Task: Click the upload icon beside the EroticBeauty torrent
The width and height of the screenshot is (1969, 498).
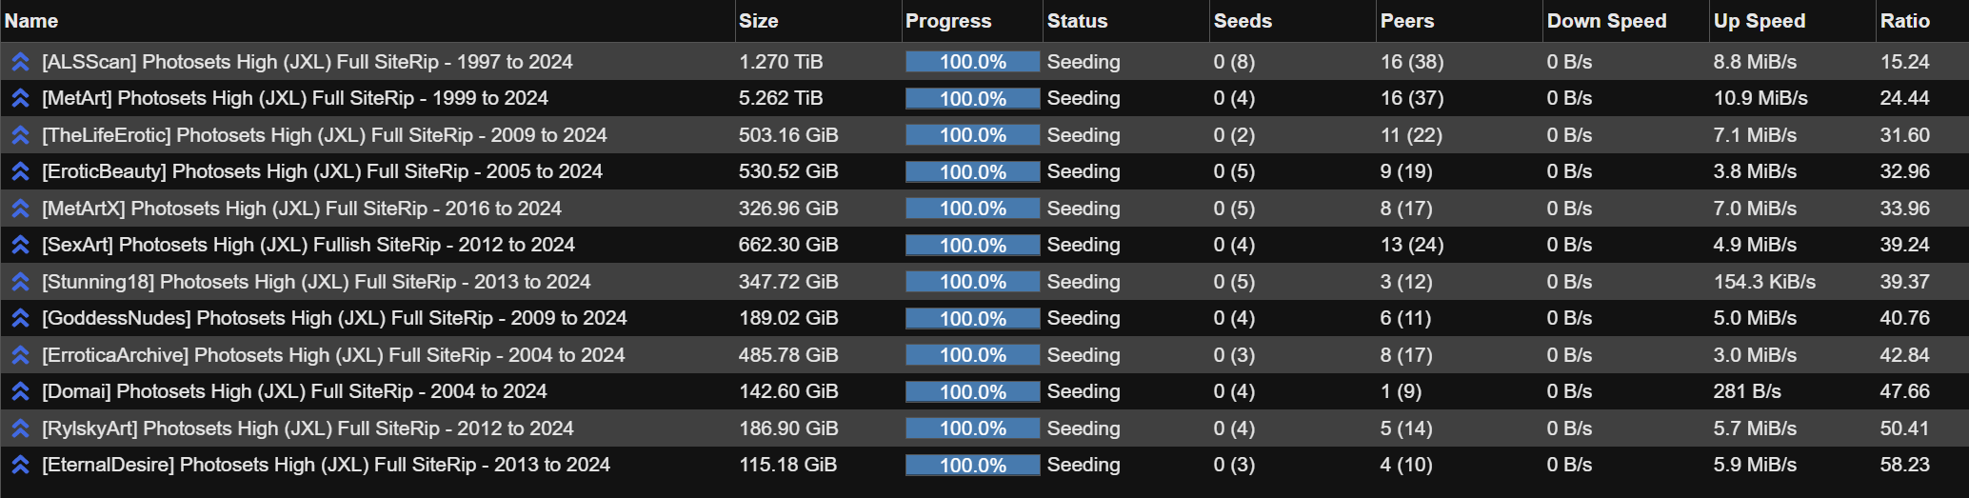Action: 20,172
